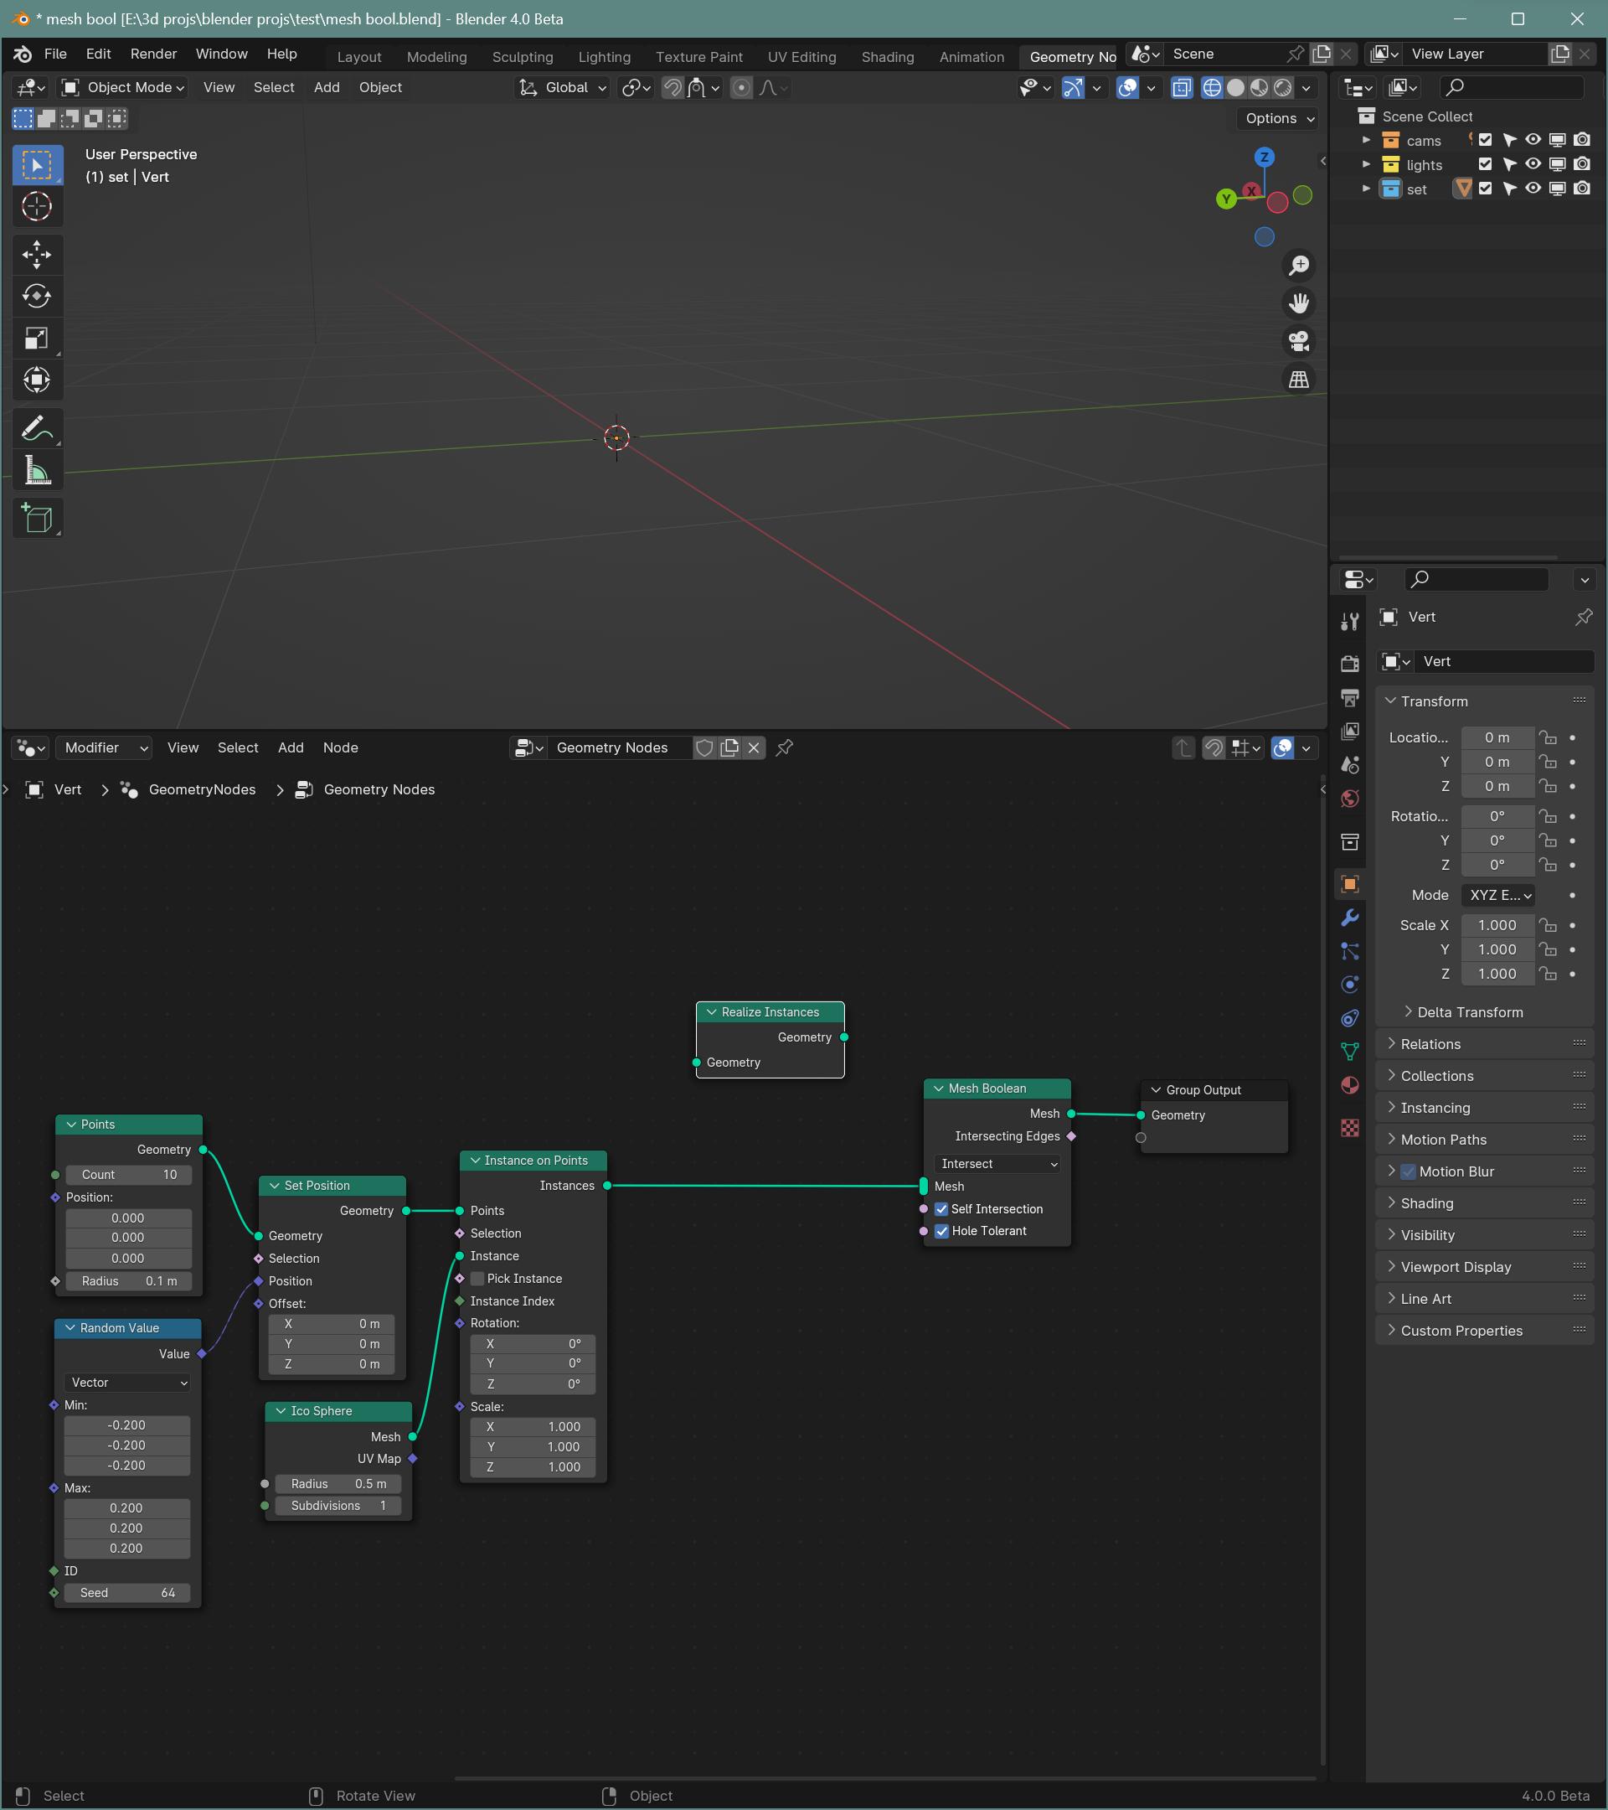1608x1810 pixels.
Task: Click the pan view hand icon
Action: pos(1298,303)
